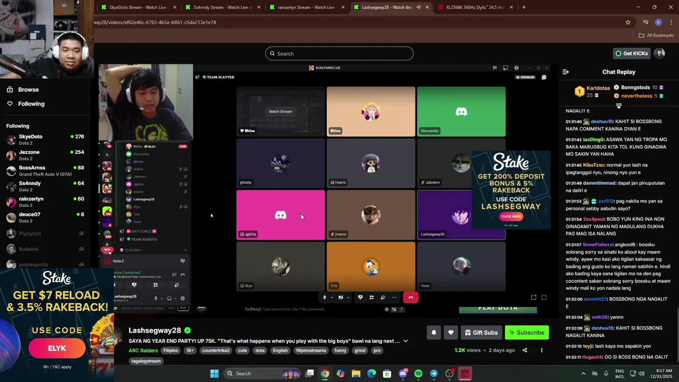Open All Bookmarks folder

pyautogui.click(x=656, y=36)
